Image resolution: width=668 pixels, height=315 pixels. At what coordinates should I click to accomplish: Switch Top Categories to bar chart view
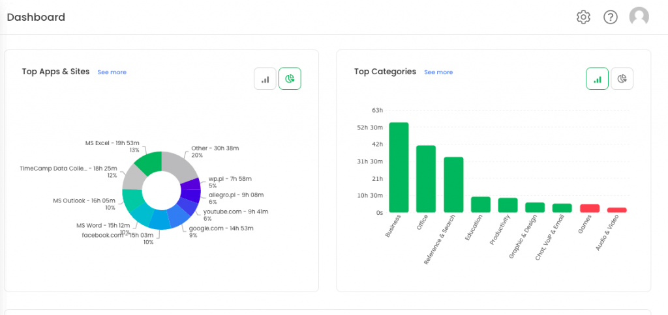click(x=597, y=79)
